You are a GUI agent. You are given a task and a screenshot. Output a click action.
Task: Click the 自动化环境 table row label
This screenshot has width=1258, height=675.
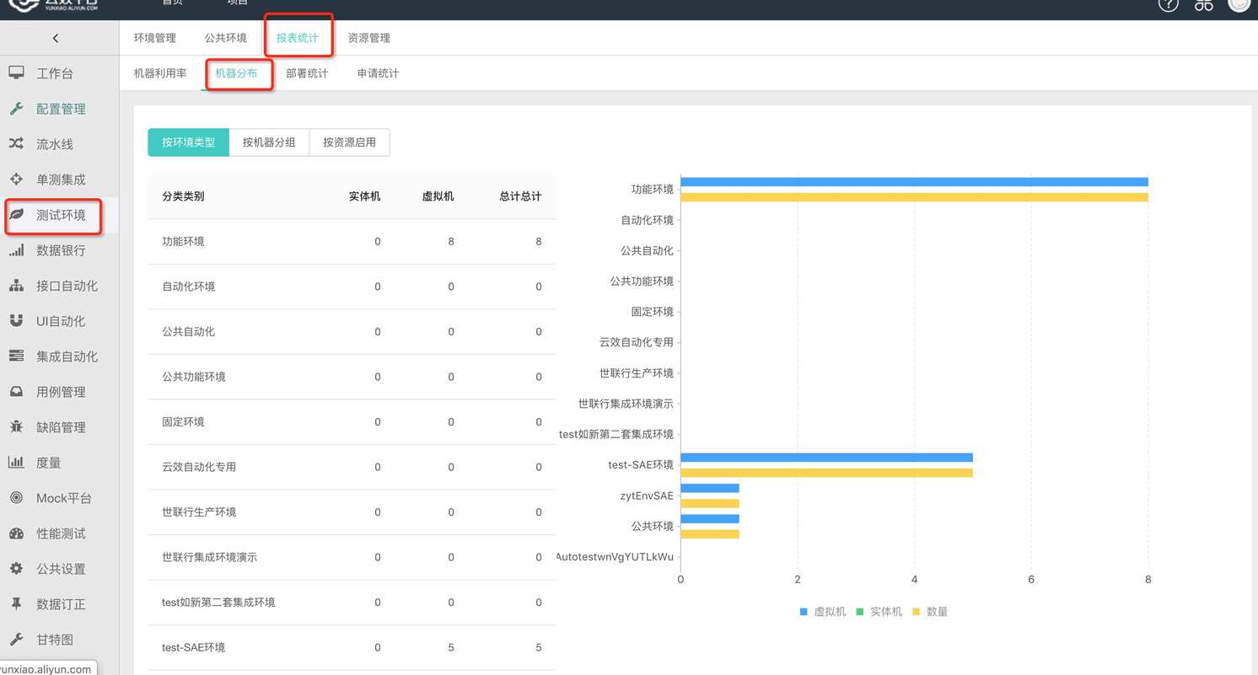(188, 287)
